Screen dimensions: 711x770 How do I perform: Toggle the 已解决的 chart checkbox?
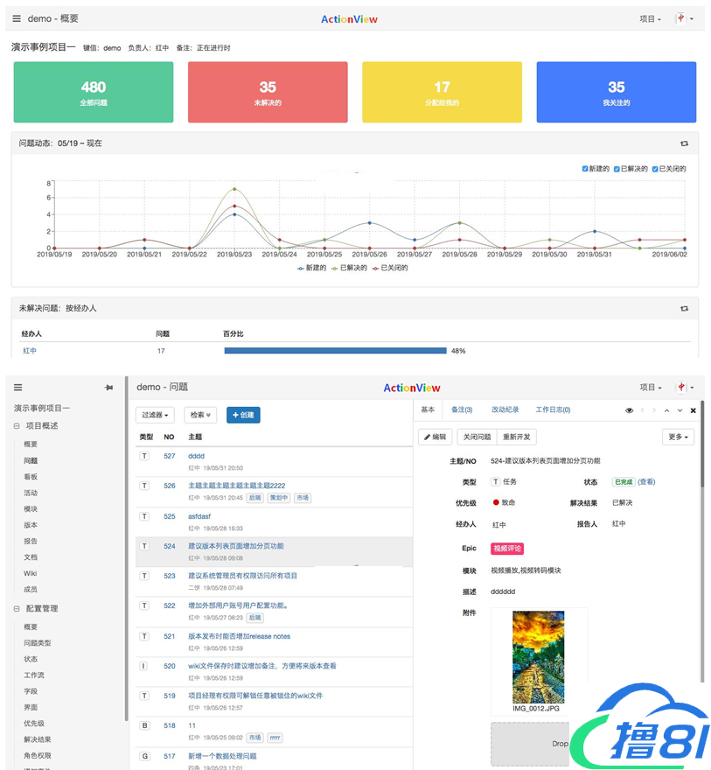[617, 169]
